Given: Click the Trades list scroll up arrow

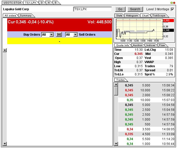Looking at the screenshot, I should 116,84.
